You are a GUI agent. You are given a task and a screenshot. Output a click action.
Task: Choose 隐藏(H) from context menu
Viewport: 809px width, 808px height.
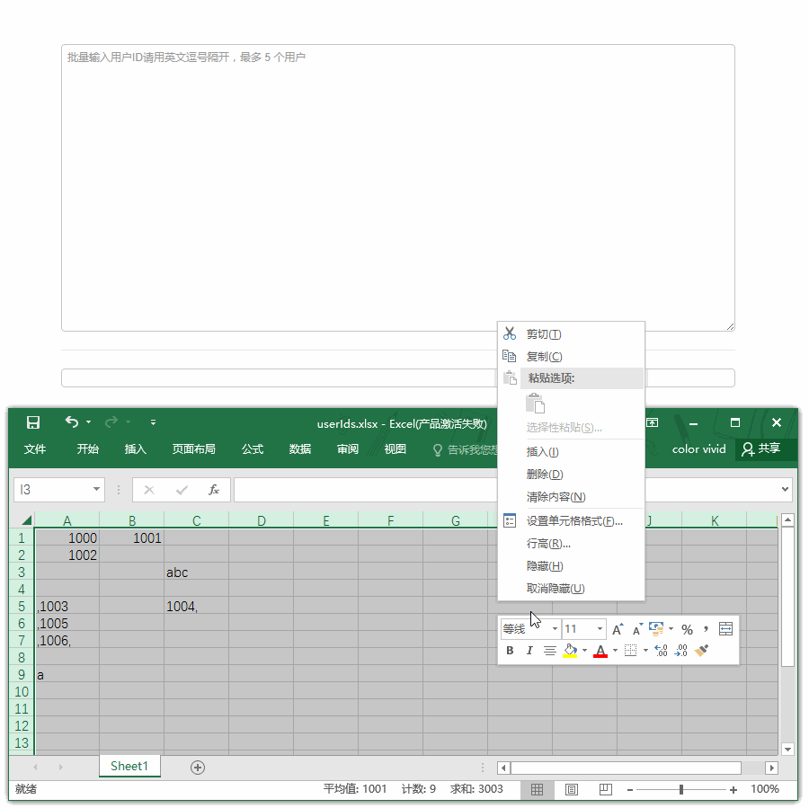pos(571,566)
